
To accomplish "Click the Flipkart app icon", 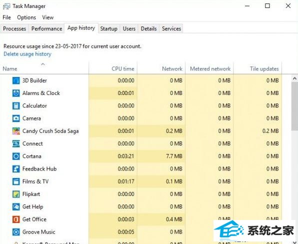I will tap(16, 194).
